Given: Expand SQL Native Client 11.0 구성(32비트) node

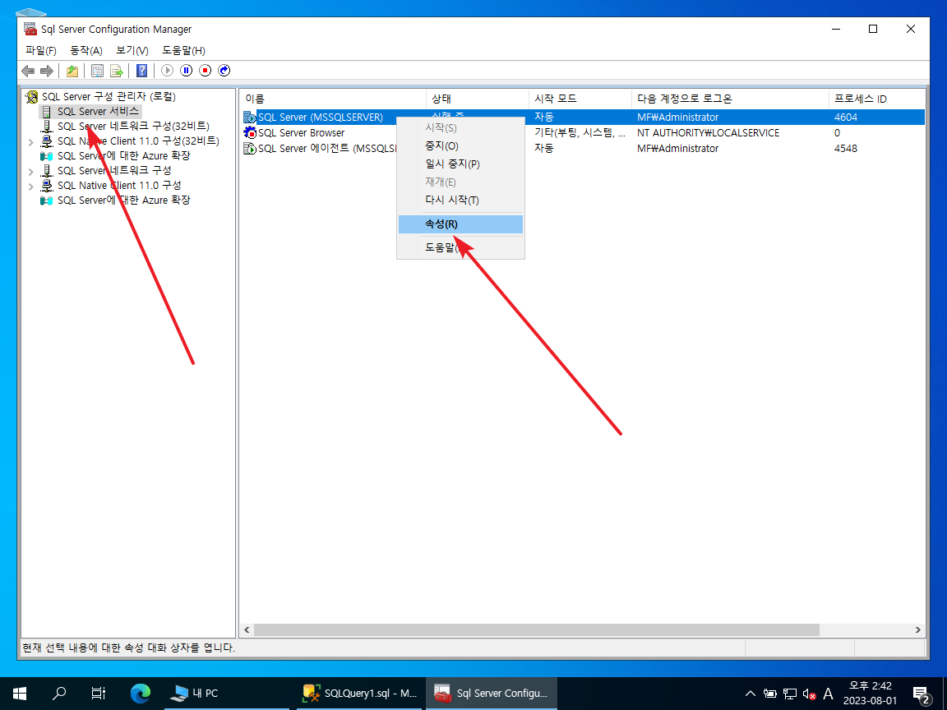Looking at the screenshot, I should tap(30, 142).
